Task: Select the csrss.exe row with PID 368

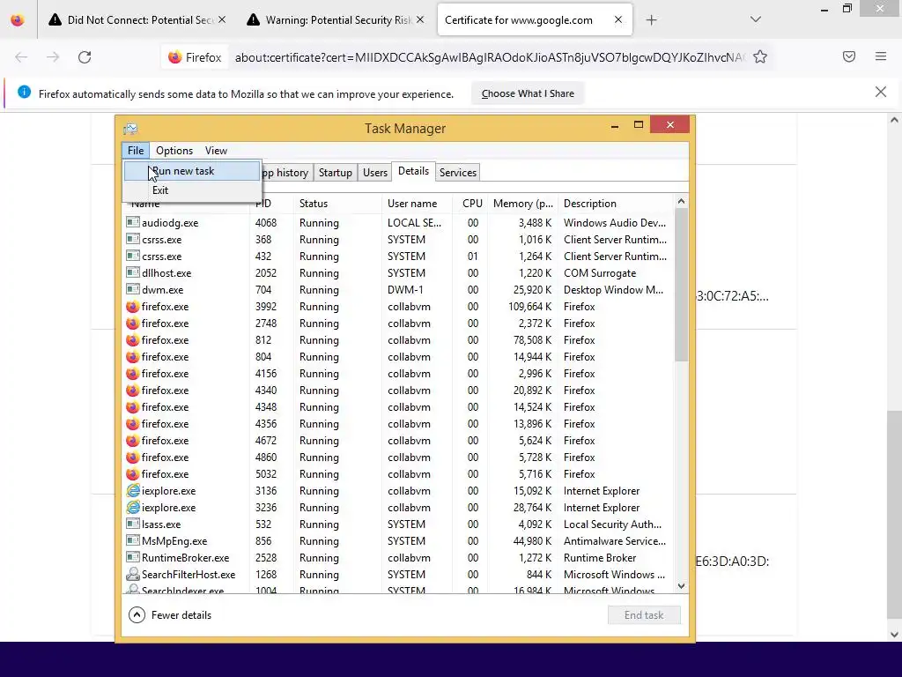Action: (398, 240)
